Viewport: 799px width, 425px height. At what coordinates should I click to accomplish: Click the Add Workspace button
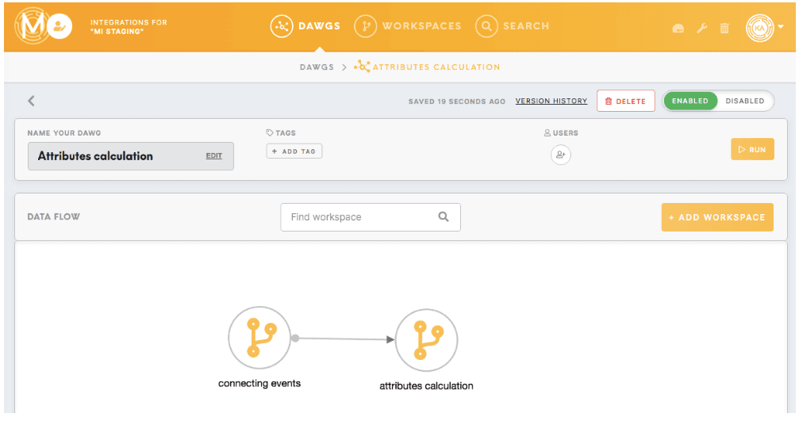pos(716,217)
